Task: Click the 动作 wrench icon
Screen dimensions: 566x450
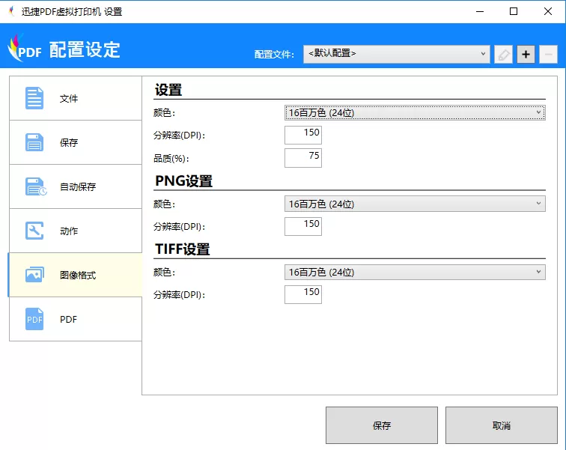Action: pyautogui.click(x=34, y=231)
